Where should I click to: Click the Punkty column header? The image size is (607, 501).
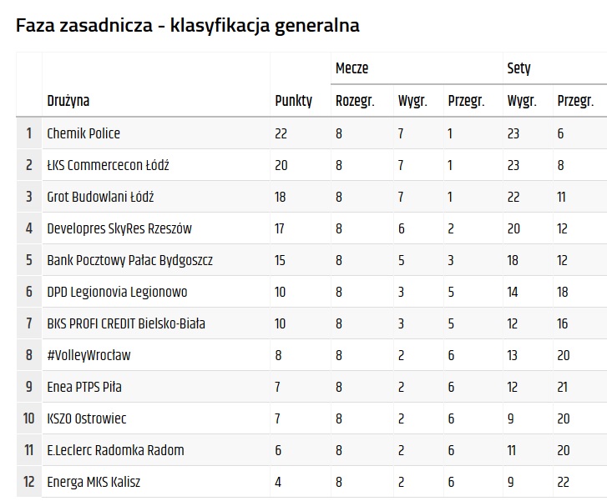[293, 101]
